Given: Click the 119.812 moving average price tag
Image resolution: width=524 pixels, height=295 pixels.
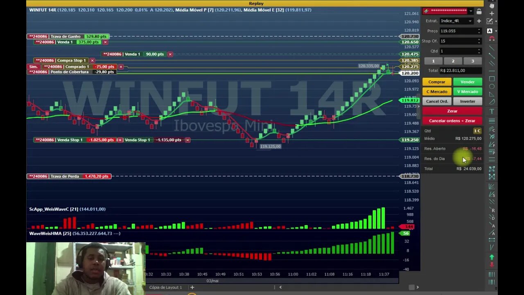Looking at the screenshot, I should (x=410, y=100).
